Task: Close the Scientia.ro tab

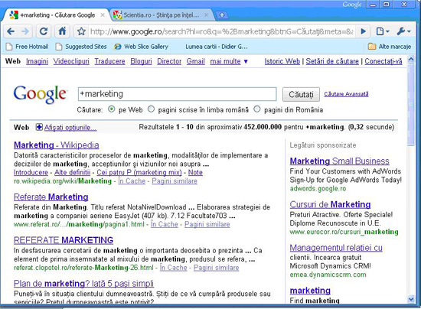Action: pyautogui.click(x=206, y=15)
